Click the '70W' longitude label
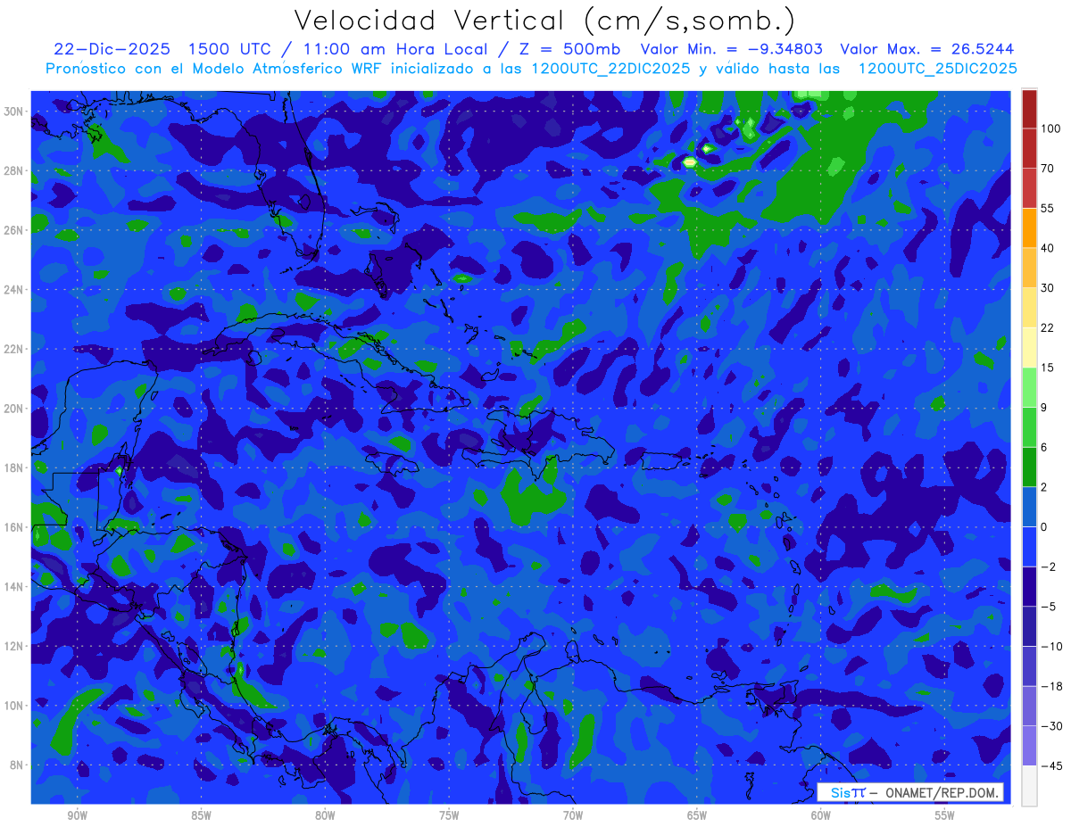Screen dimensions: 1071x827 pos(574,816)
